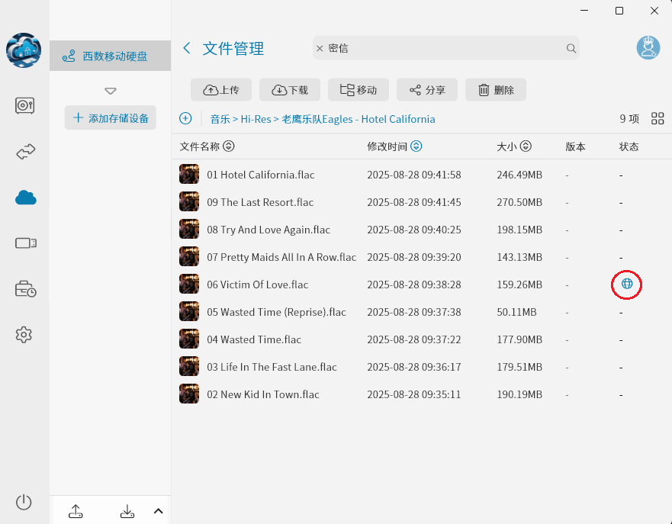Viewport: 672px width, 524px height.
Task: Click the 01 Hotel California album thumbnail
Action: [x=188, y=174]
